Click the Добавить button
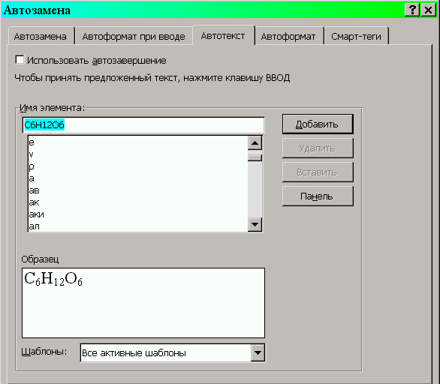440x384 pixels. (318, 124)
